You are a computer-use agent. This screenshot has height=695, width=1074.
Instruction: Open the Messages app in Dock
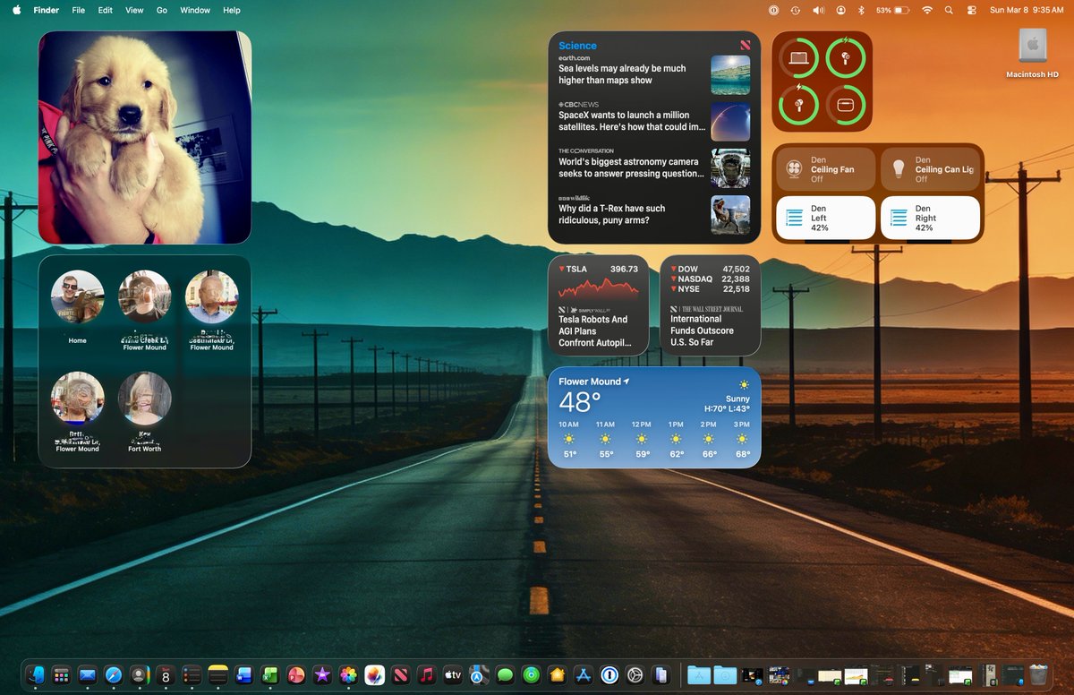click(505, 675)
